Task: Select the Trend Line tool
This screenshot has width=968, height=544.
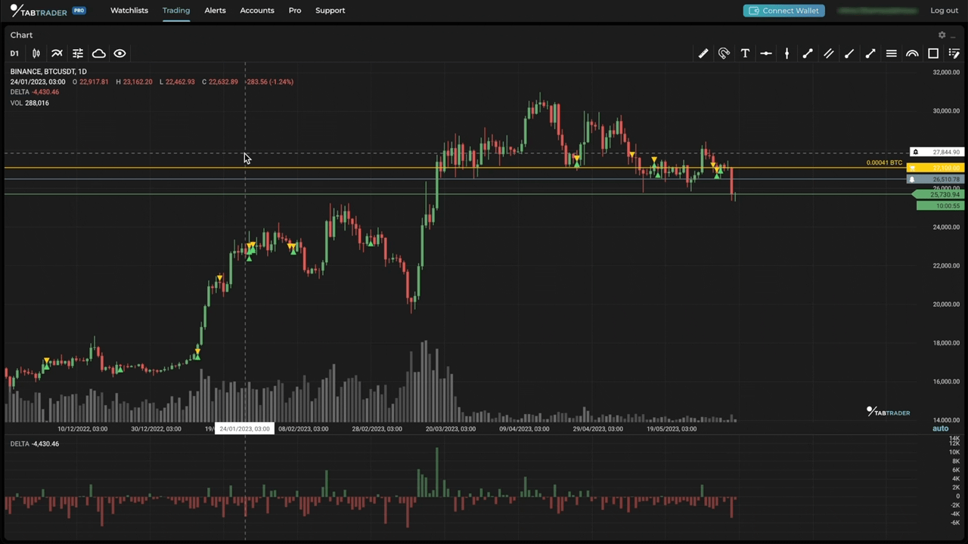Action: (x=808, y=53)
